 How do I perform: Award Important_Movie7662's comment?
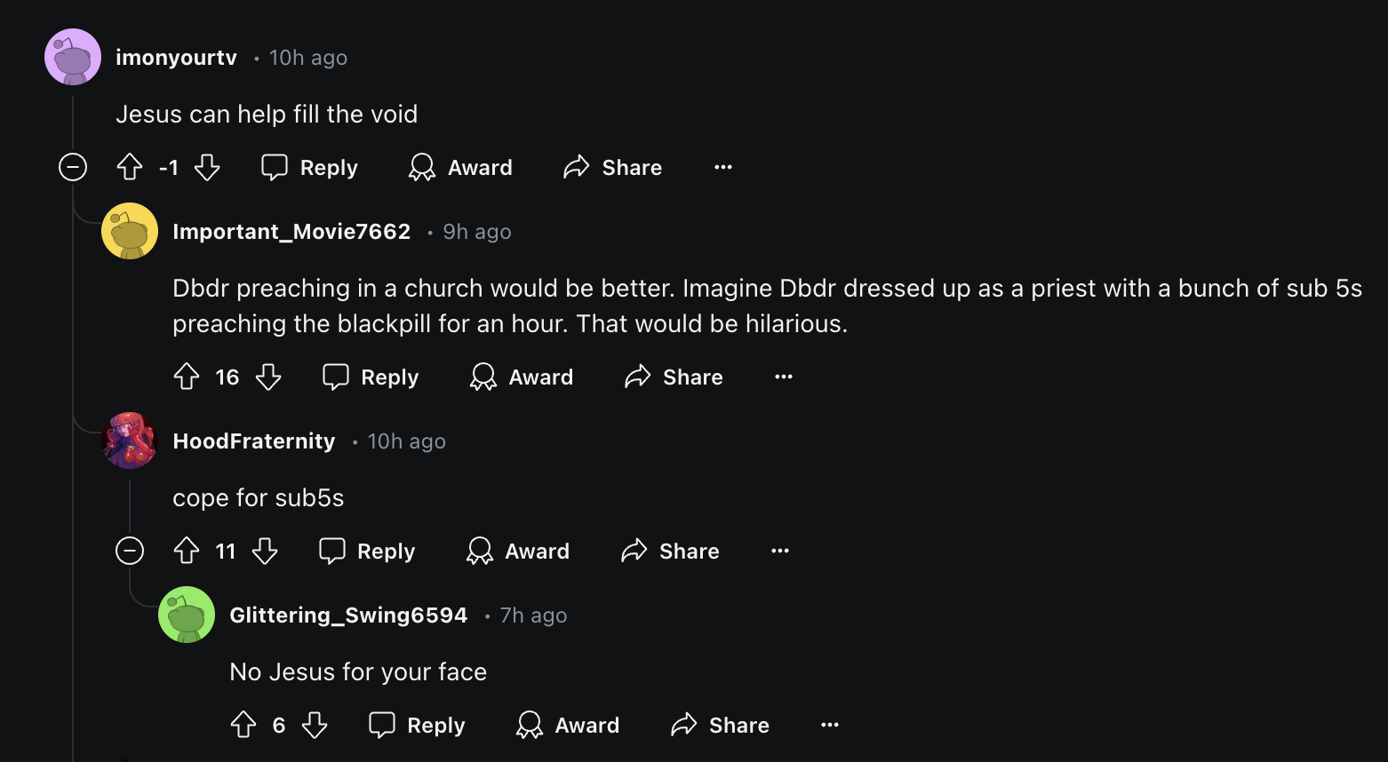point(522,377)
